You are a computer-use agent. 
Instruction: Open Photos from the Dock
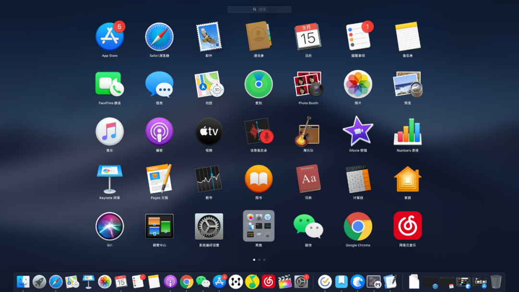[105, 282]
